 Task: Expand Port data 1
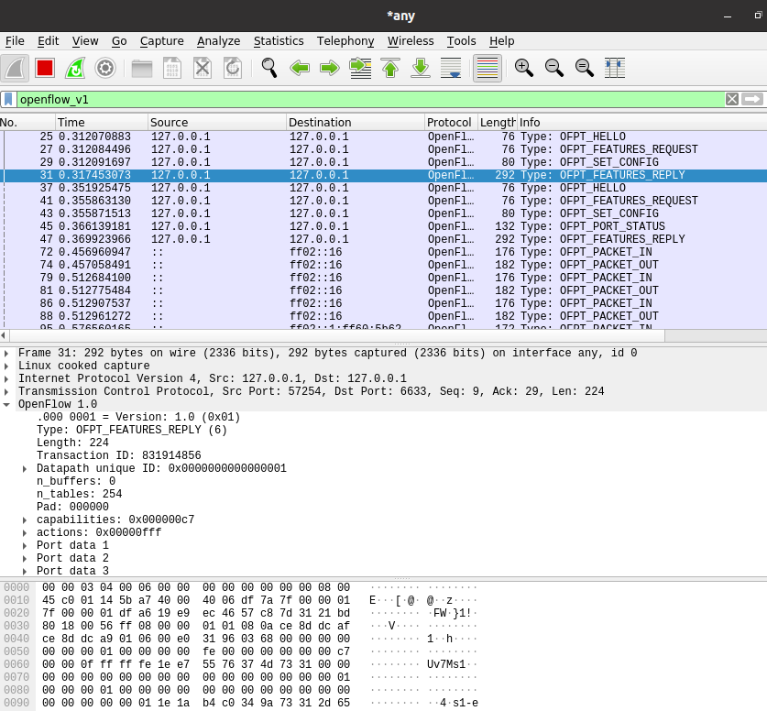coord(25,545)
